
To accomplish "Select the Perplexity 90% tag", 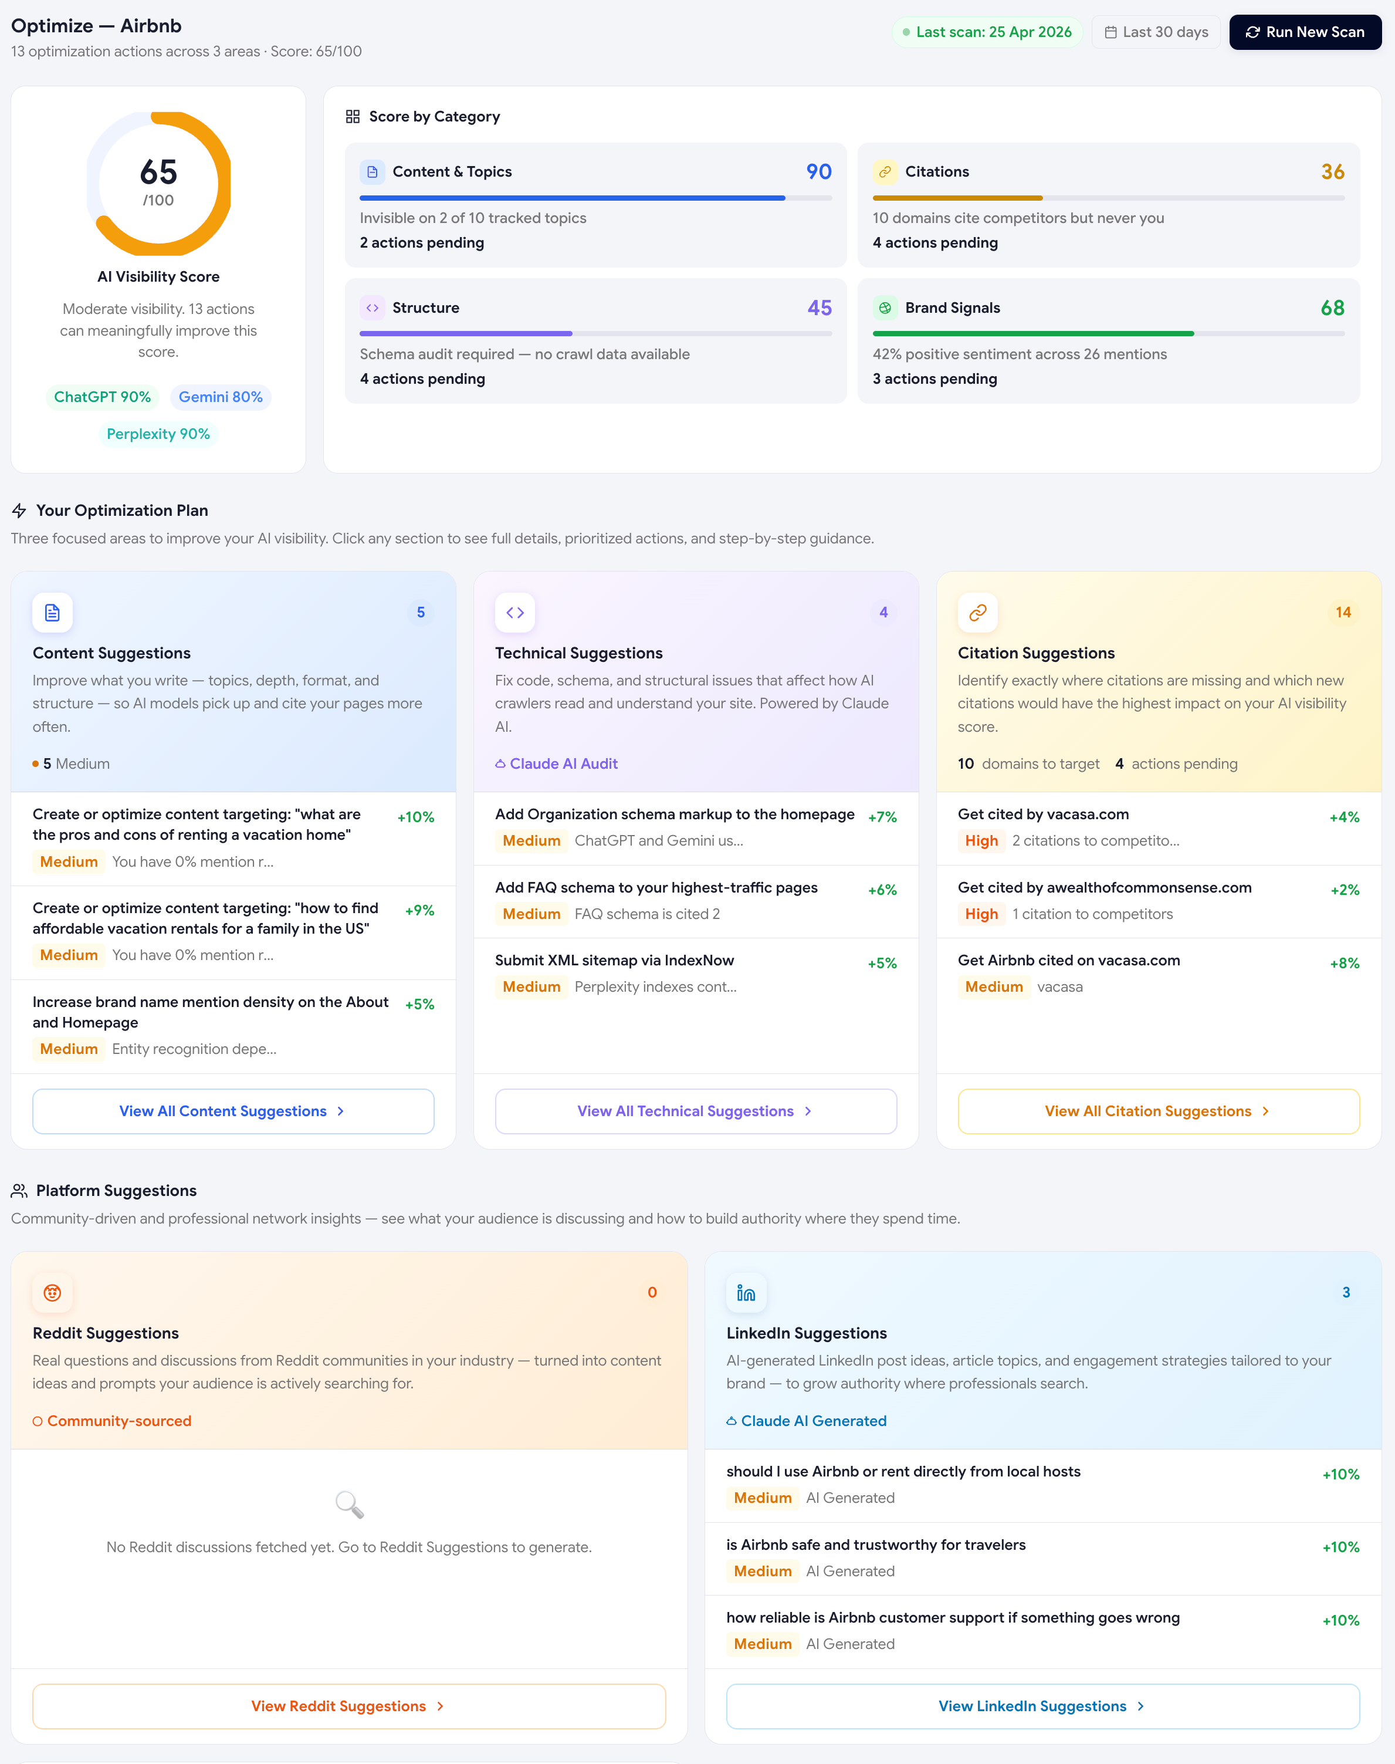I will (158, 434).
